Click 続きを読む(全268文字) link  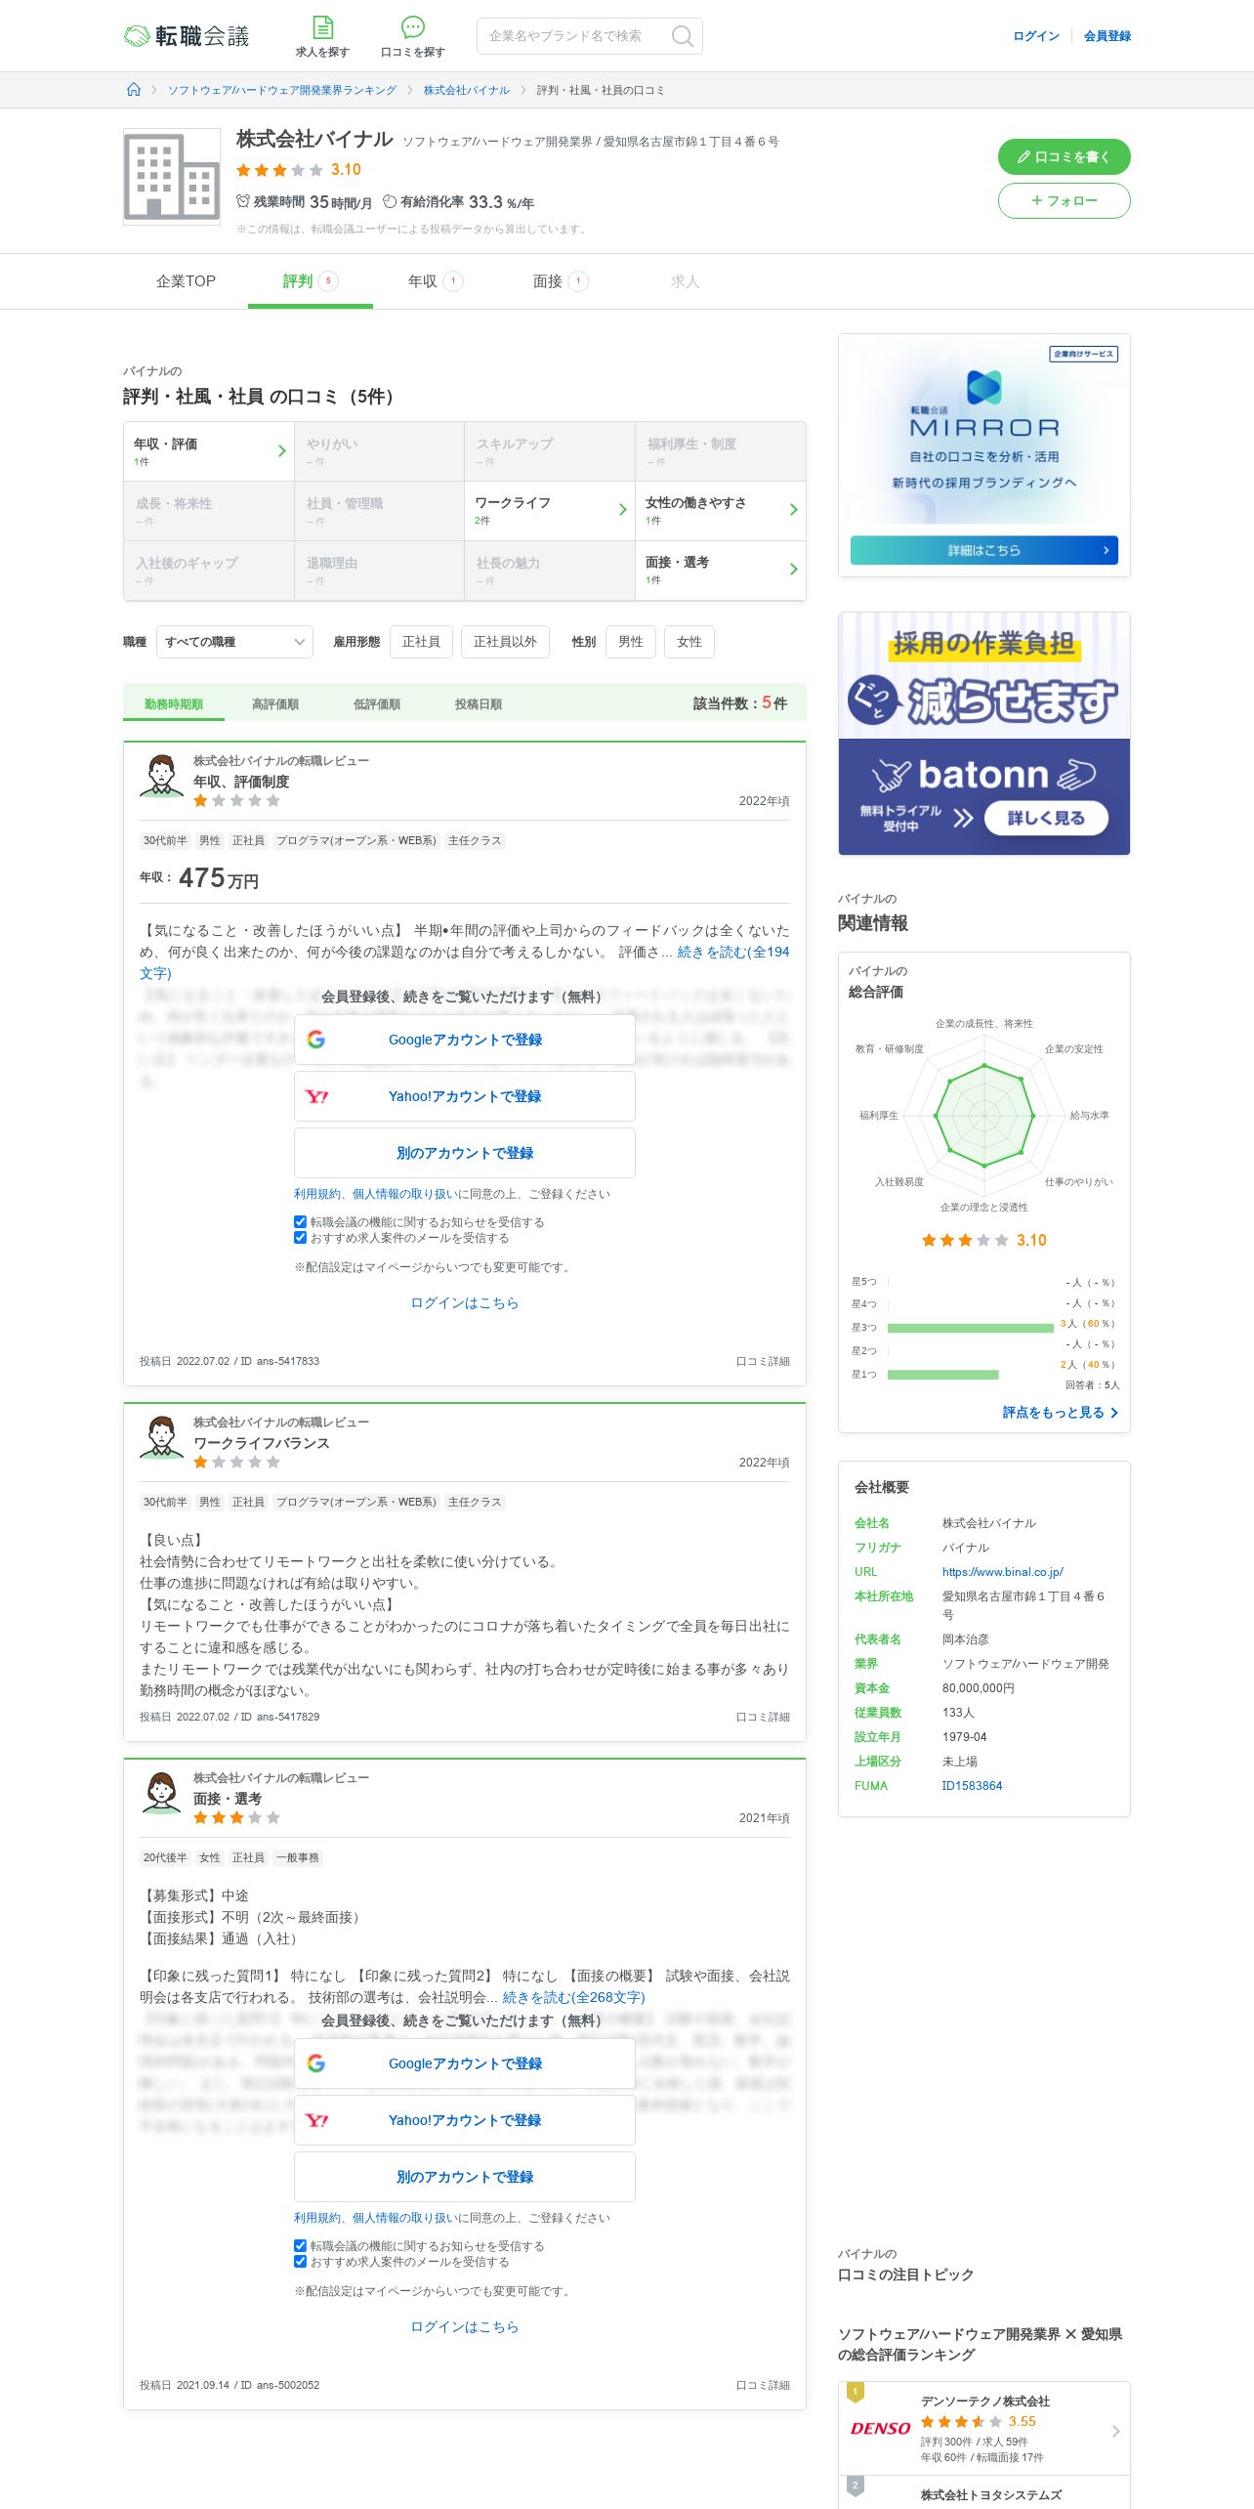click(x=574, y=1997)
